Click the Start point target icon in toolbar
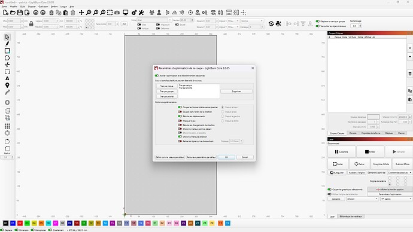The image size is (413, 232). coord(190,13)
